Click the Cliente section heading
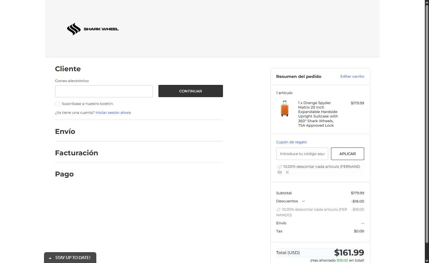 [x=68, y=69]
